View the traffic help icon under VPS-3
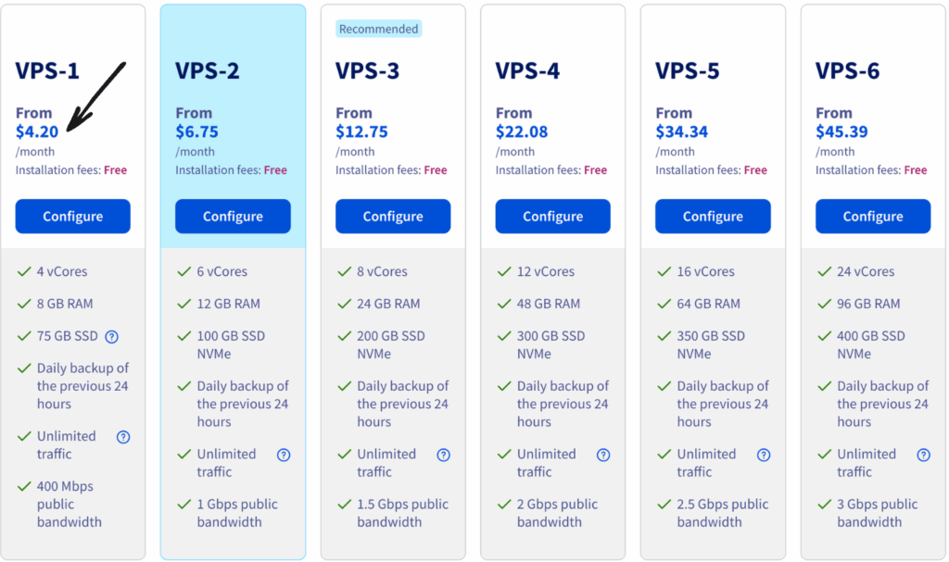 [x=444, y=455]
